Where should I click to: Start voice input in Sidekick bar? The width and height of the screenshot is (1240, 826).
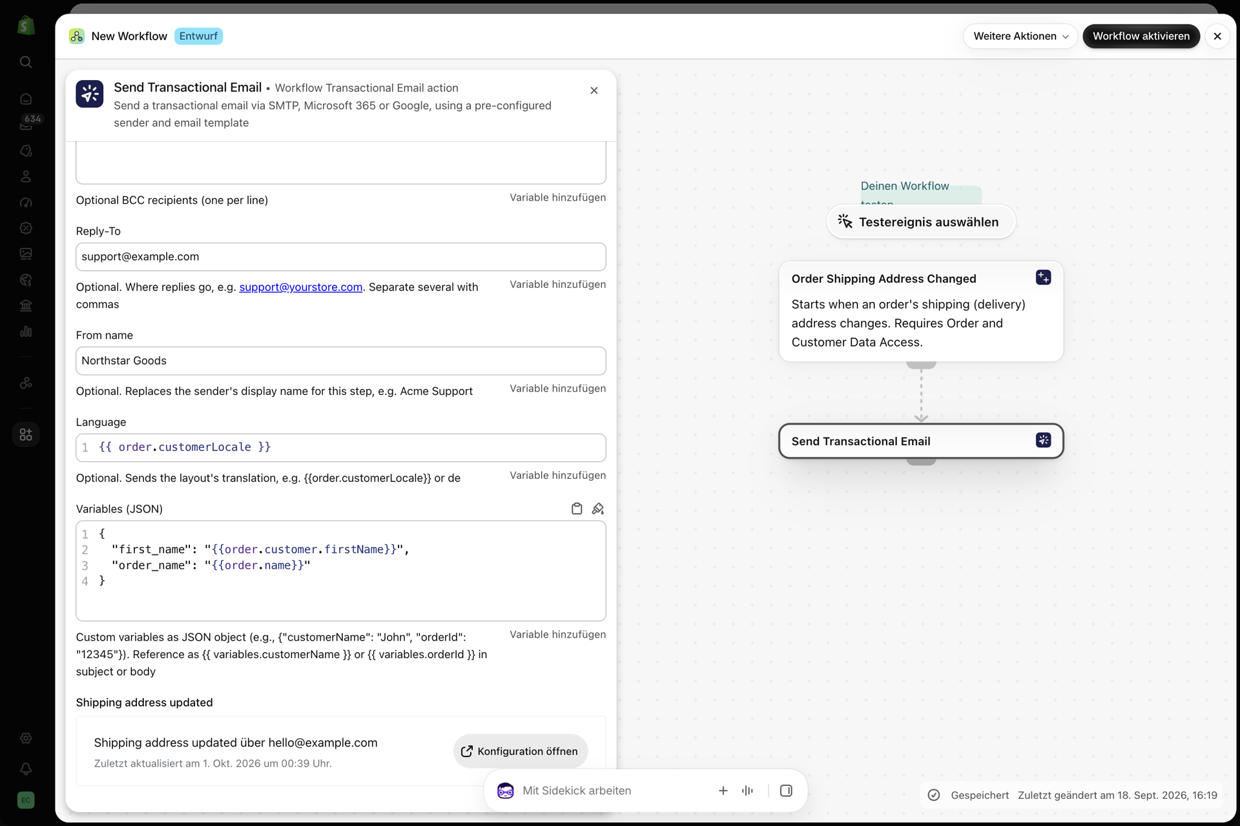[x=748, y=791]
